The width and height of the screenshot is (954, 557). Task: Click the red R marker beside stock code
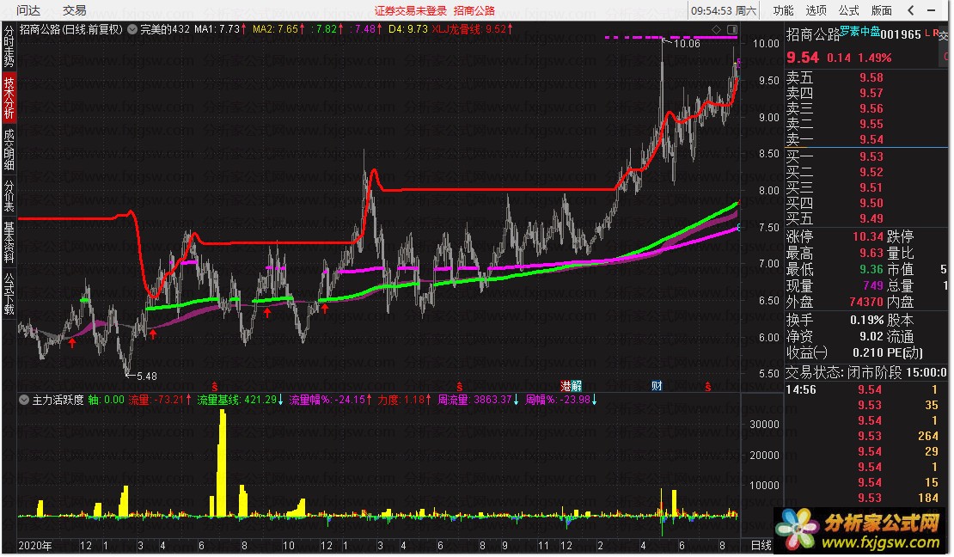pyautogui.click(x=936, y=33)
